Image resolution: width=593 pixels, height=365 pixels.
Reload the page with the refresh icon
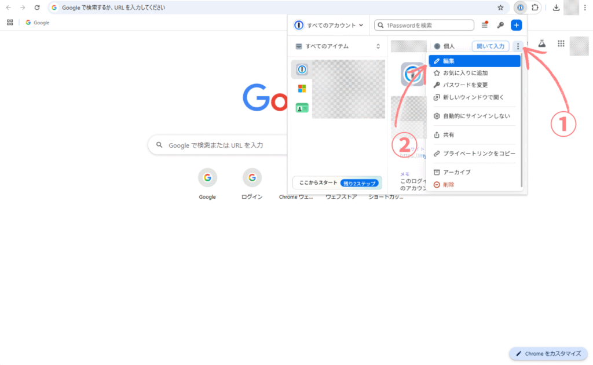tap(37, 8)
